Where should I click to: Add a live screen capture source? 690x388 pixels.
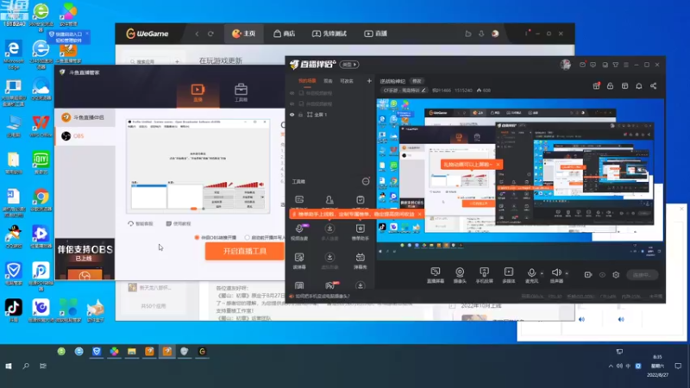coord(436,275)
